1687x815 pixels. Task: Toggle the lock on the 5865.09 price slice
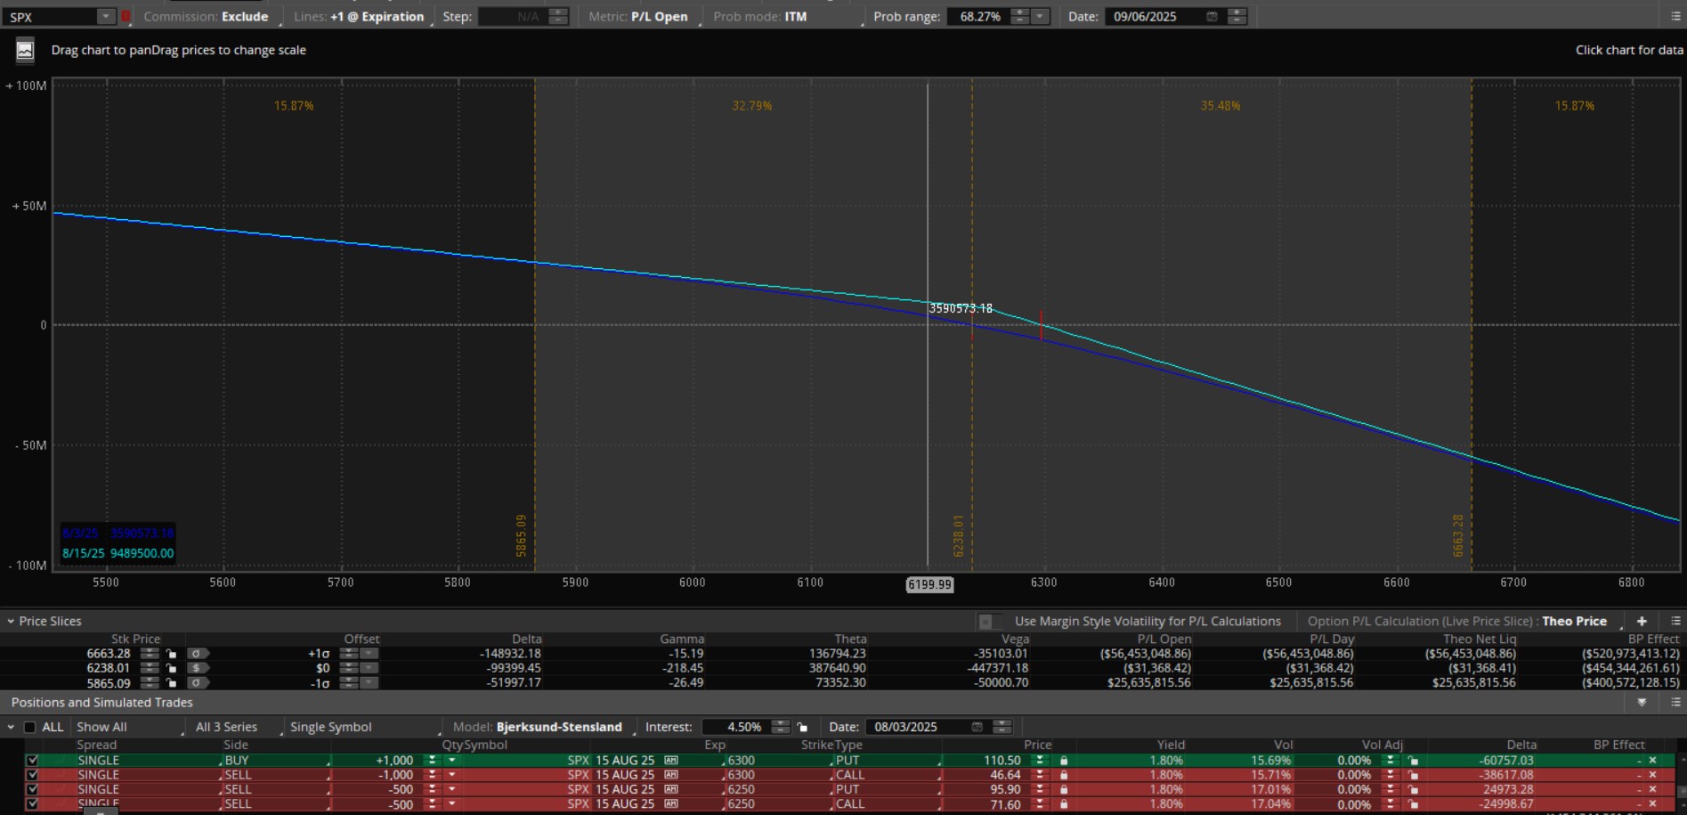coord(171,683)
